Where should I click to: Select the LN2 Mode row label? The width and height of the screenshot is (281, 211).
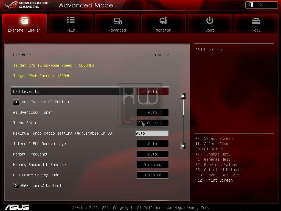pos(22,55)
